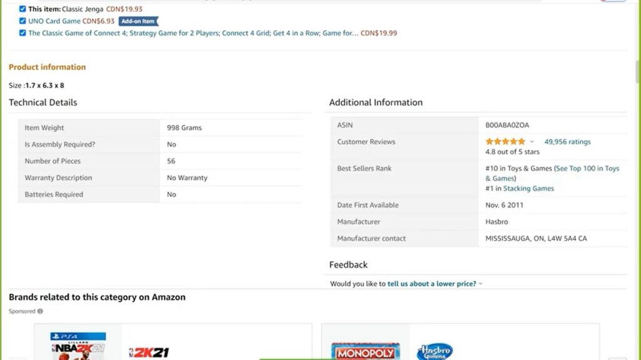Click the previous carousel arrow

coord(18,359)
